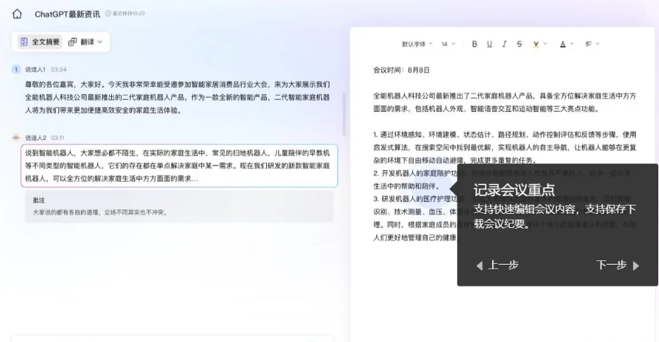
Task: Click the 最近保存 saved status indicator
Action: (125, 13)
